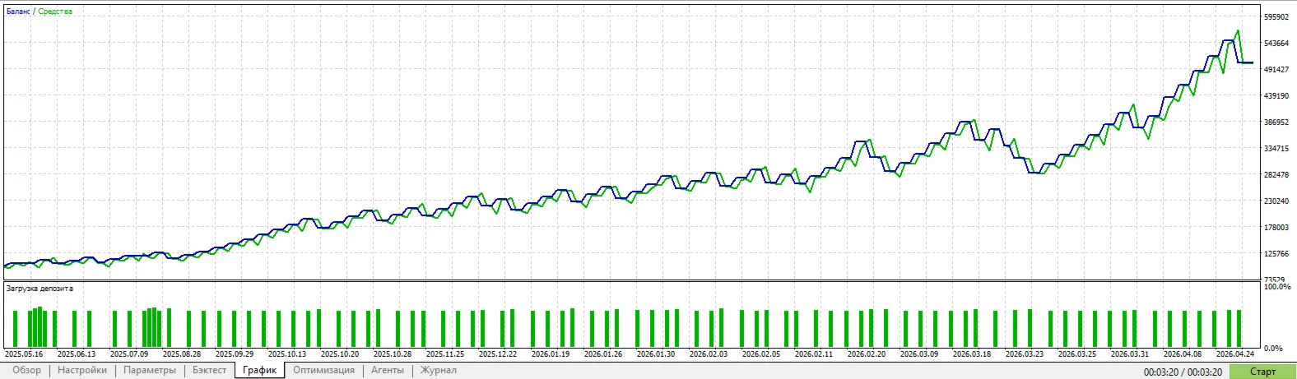This screenshot has width=1297, height=379.
Task: Click the 2026.03.31 date label
Action: pyautogui.click(x=1130, y=354)
